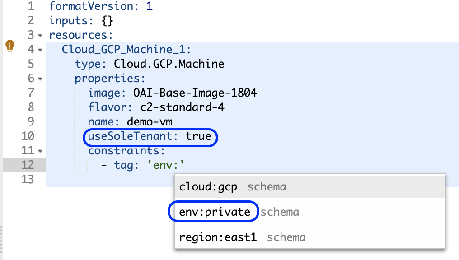Click line number 12 in gutter
Screen dimensions: 459x260
28,165
